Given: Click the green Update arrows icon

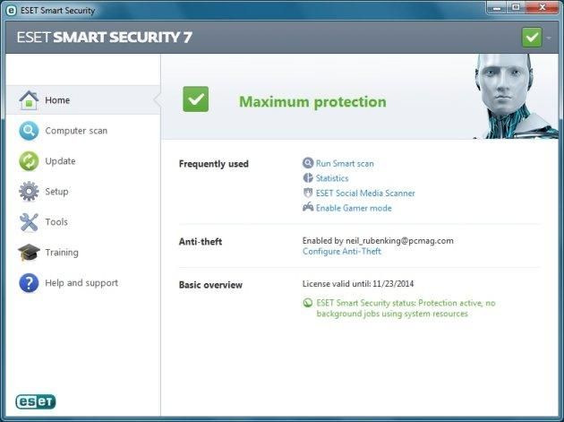Looking at the screenshot, I should [x=29, y=161].
